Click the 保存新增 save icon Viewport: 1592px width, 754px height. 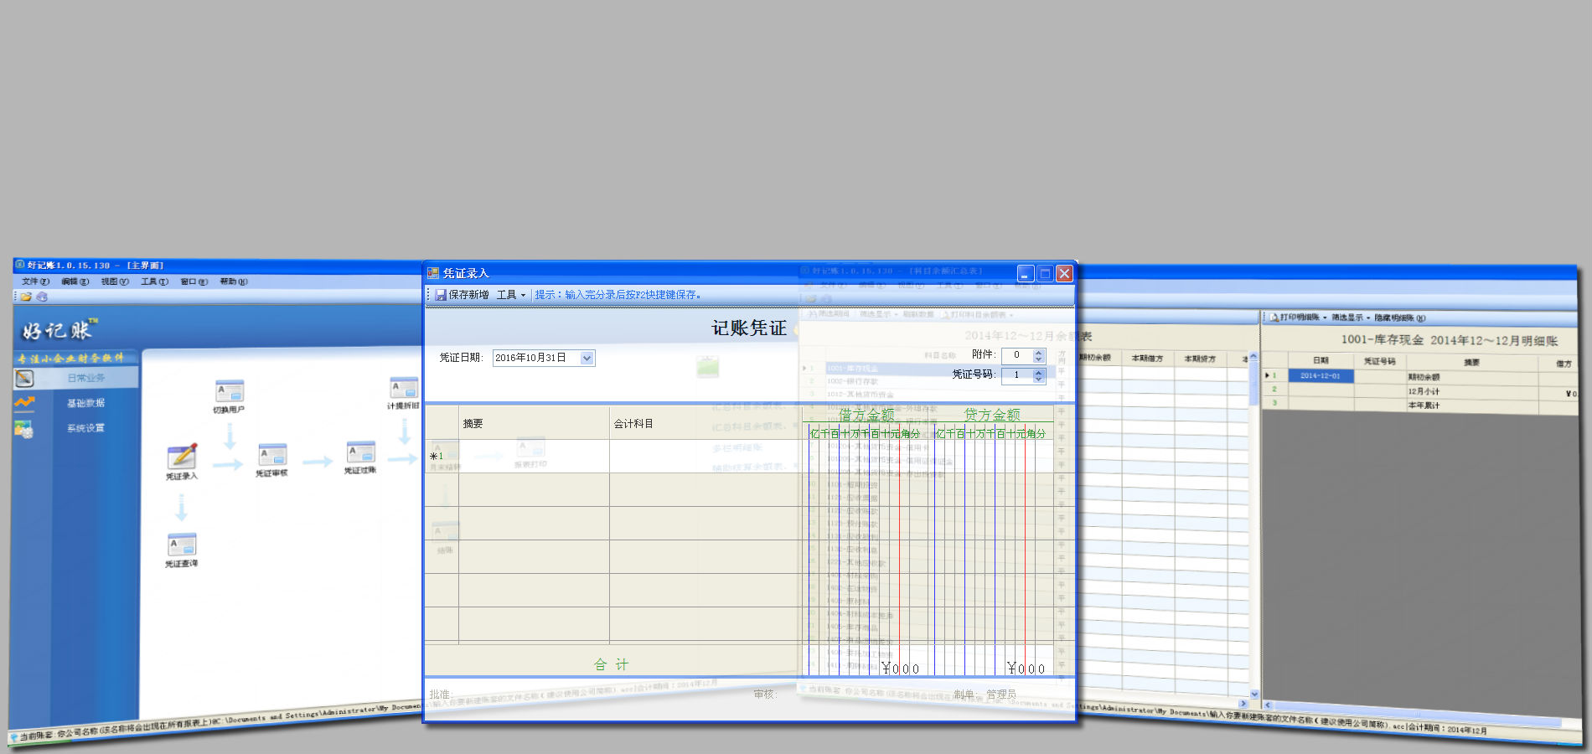click(441, 295)
